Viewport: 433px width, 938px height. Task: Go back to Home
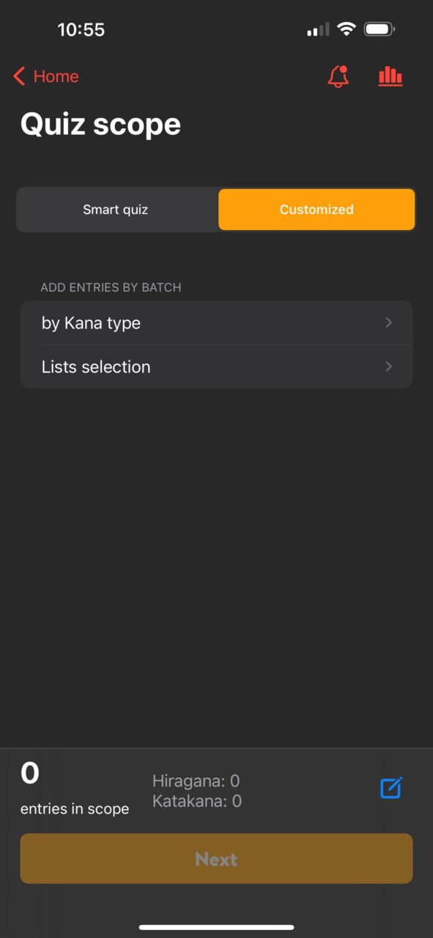point(46,76)
